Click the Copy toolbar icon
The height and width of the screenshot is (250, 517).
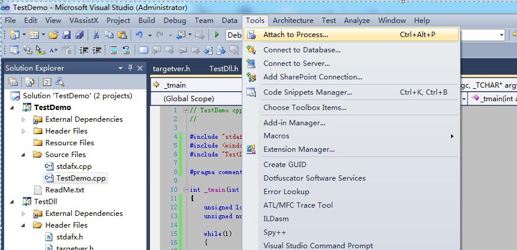tap(109, 35)
